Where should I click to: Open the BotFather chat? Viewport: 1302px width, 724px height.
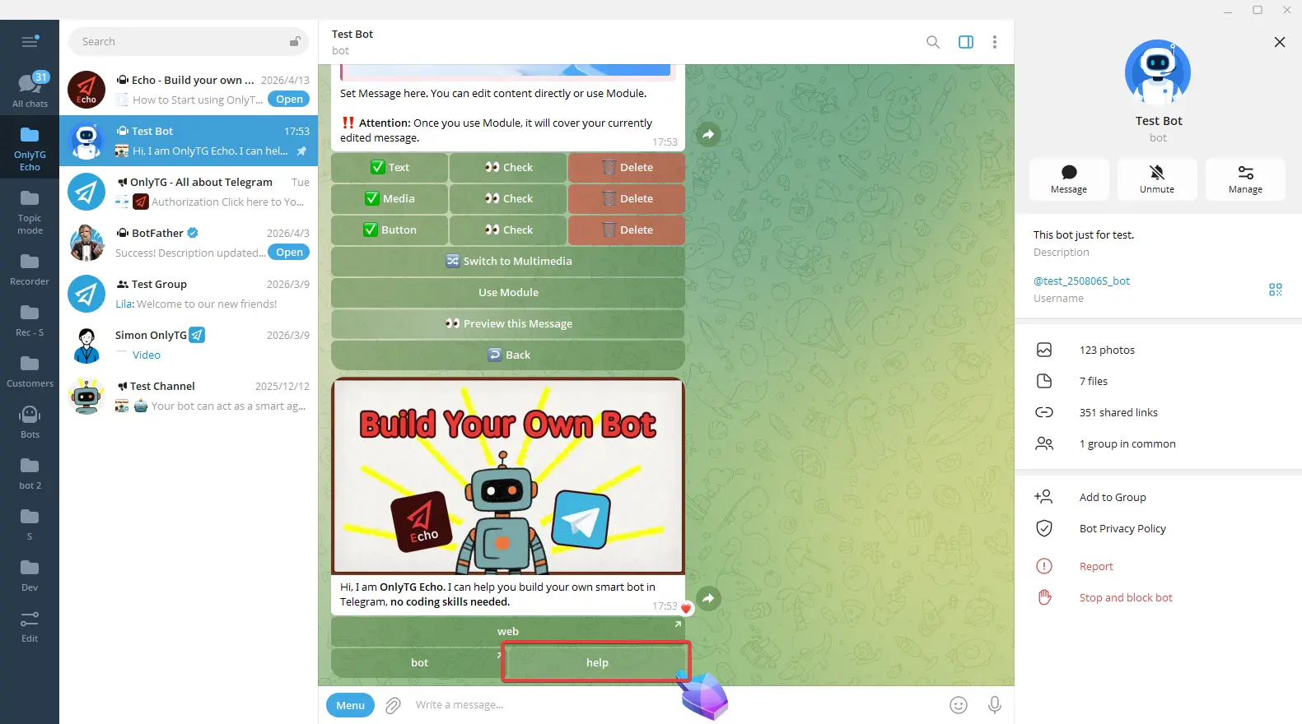point(189,243)
